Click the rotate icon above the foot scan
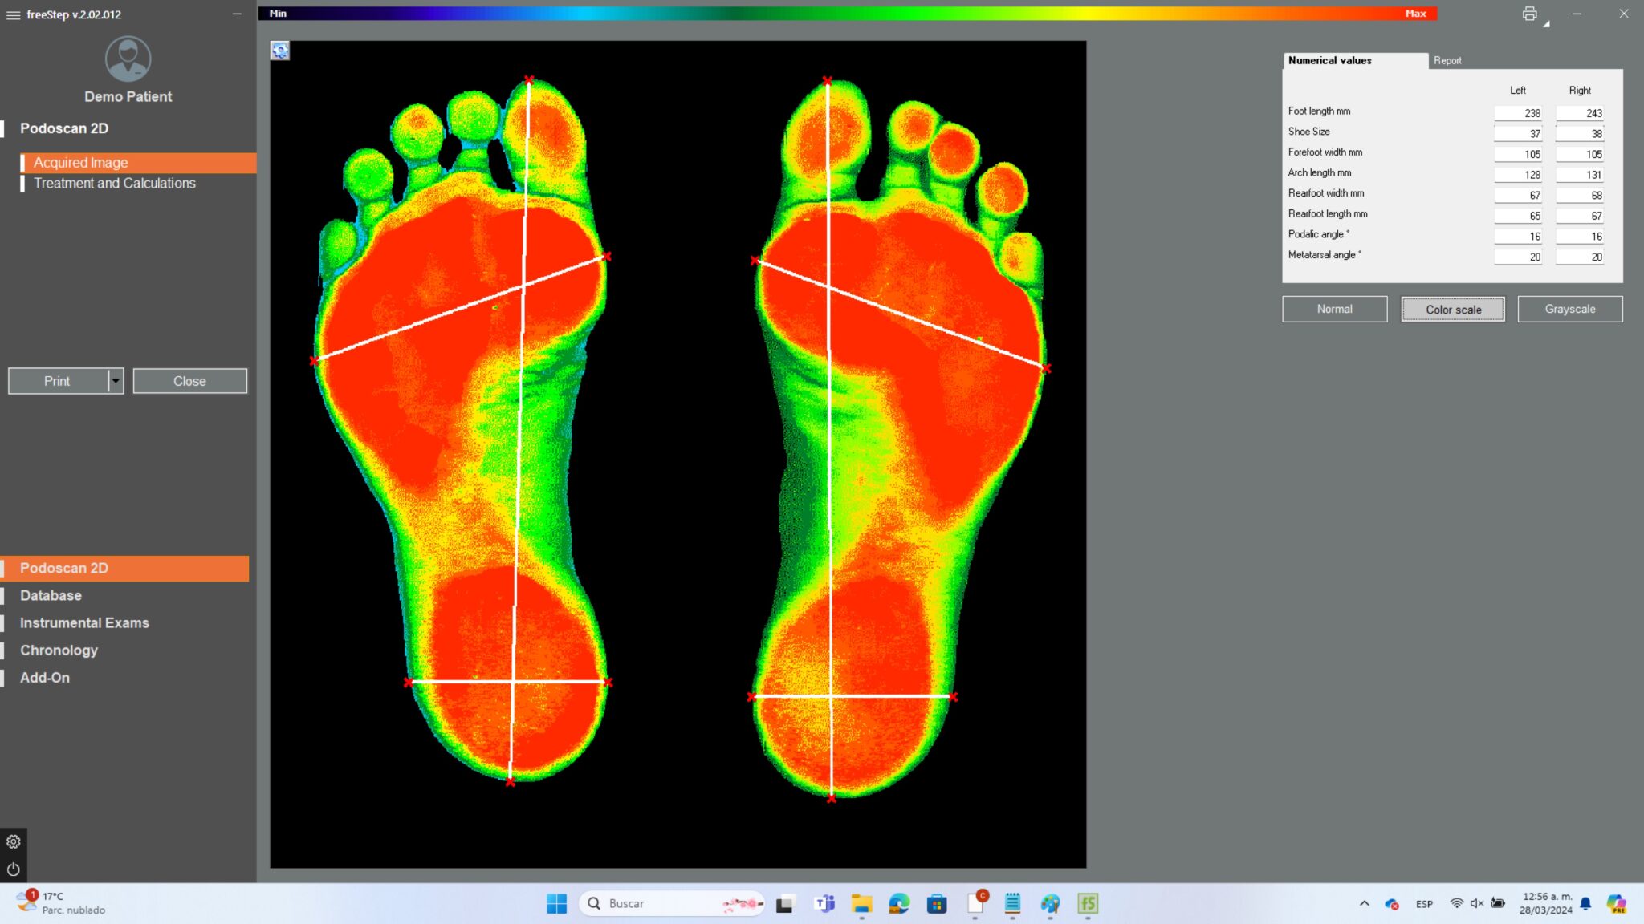 click(x=280, y=51)
